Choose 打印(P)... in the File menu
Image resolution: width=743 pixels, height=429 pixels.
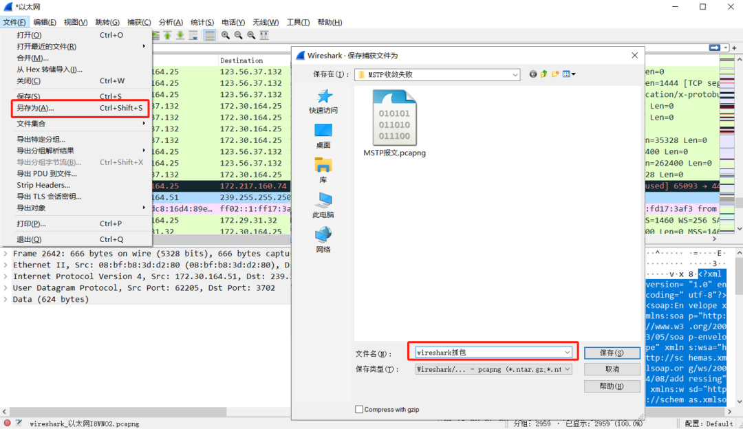click(x=76, y=223)
